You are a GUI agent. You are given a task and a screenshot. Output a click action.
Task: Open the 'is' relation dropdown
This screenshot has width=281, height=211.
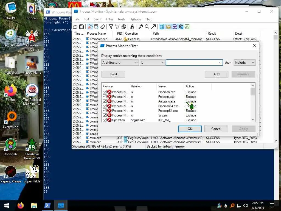153,62
